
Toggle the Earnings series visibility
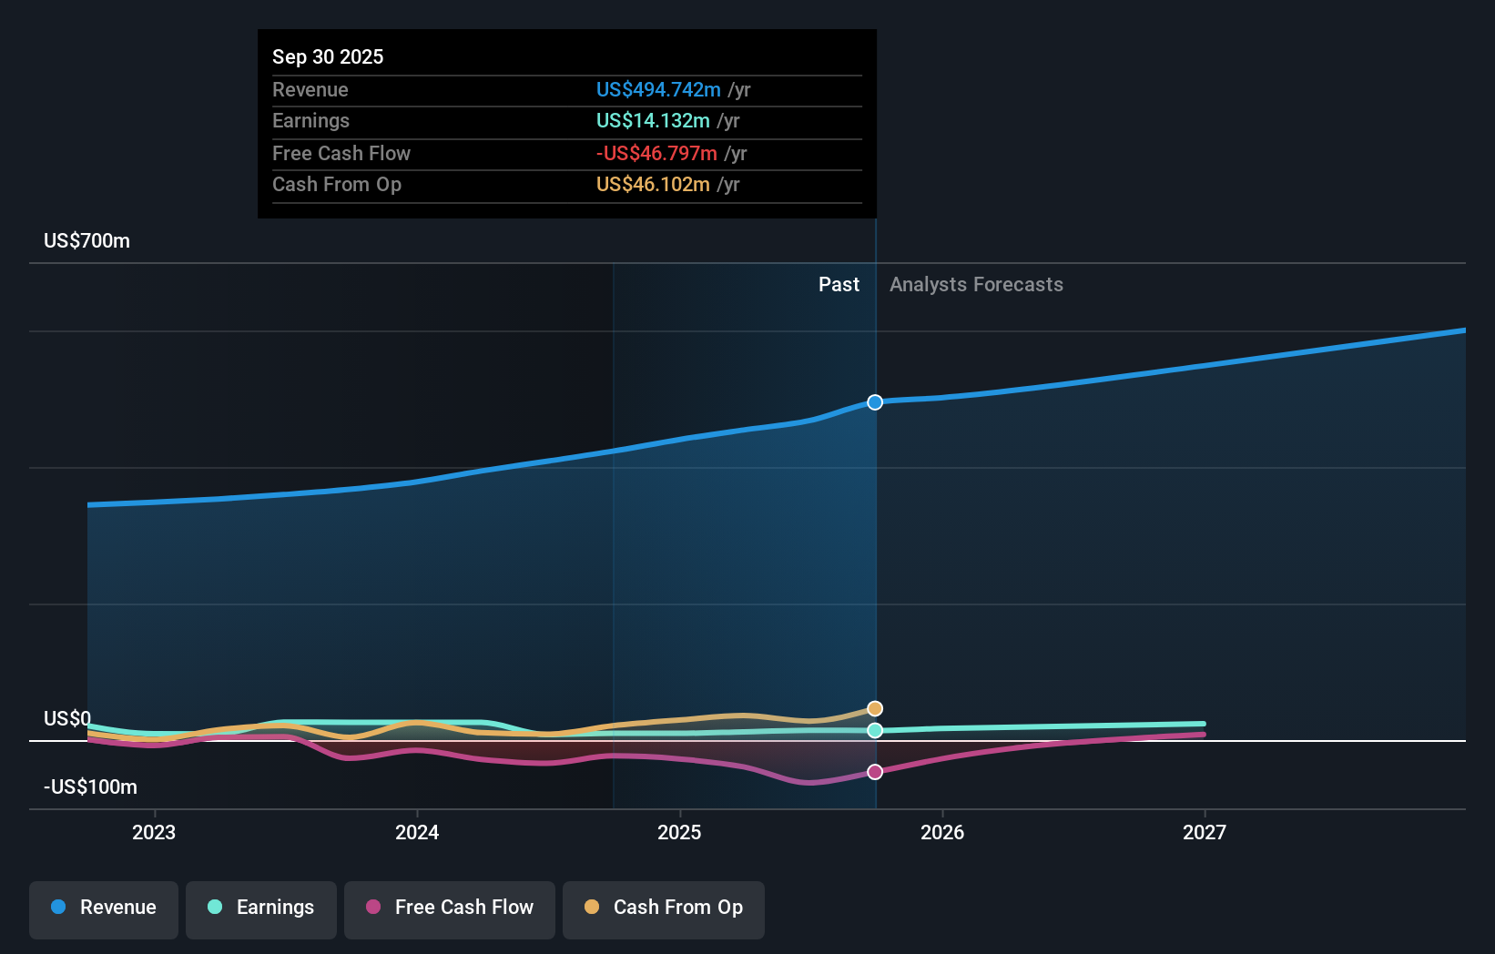coord(260,908)
